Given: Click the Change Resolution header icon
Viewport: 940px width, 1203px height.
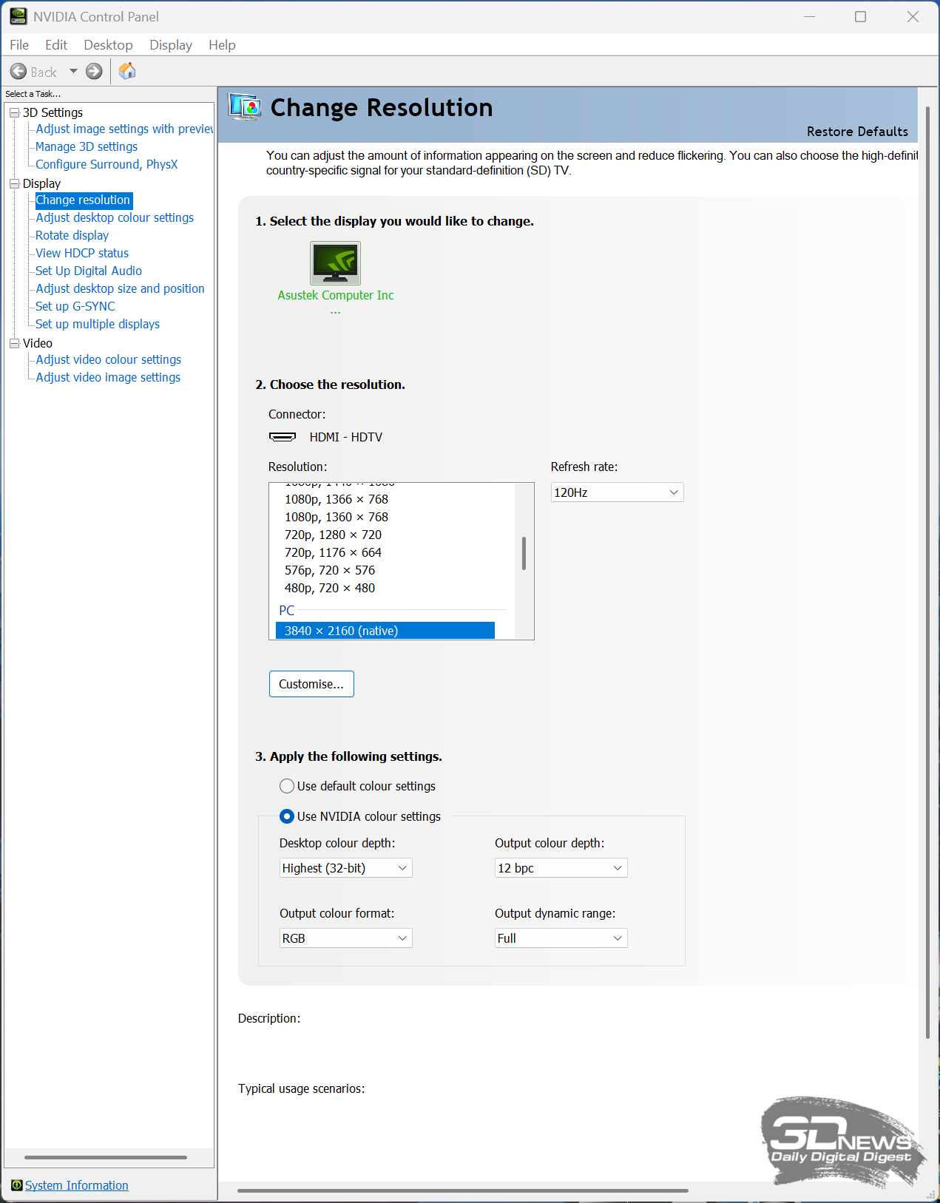Looking at the screenshot, I should [245, 107].
